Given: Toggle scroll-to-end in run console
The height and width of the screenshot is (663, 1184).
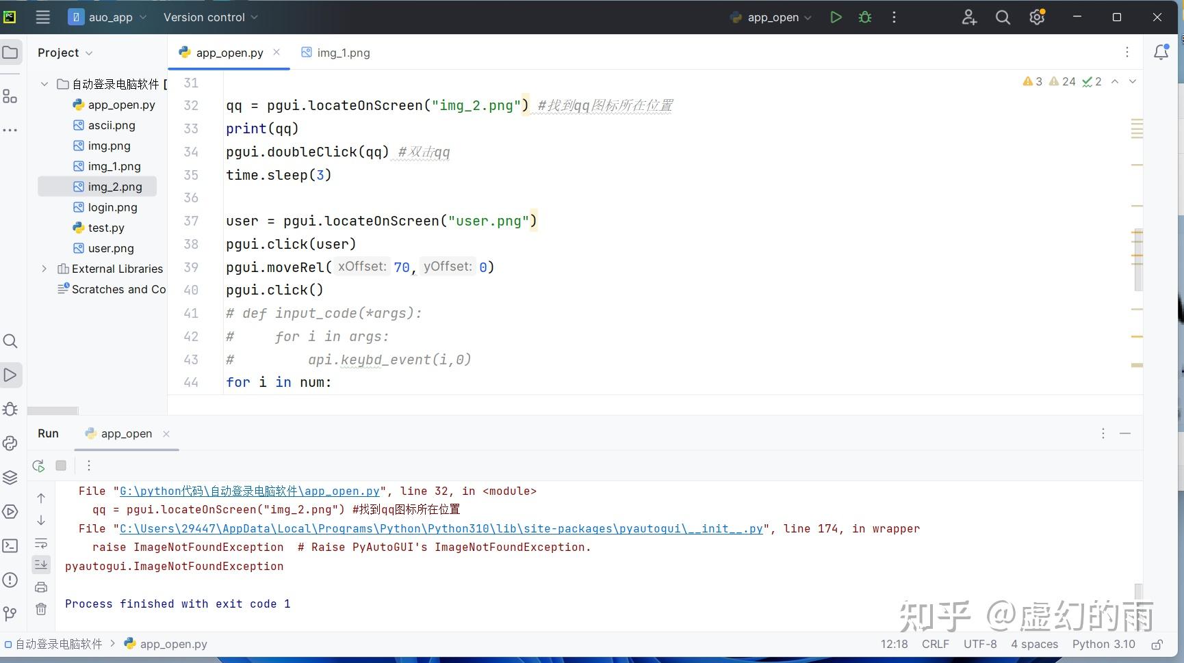Looking at the screenshot, I should coord(40,565).
